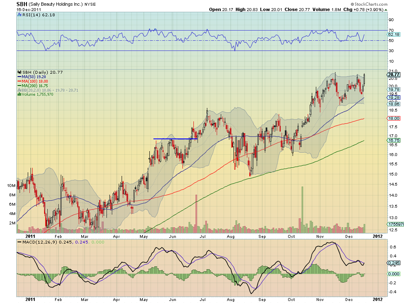404x303 pixels.
Task: Click the blue horizontal resistance line near June
Action: 175,139
